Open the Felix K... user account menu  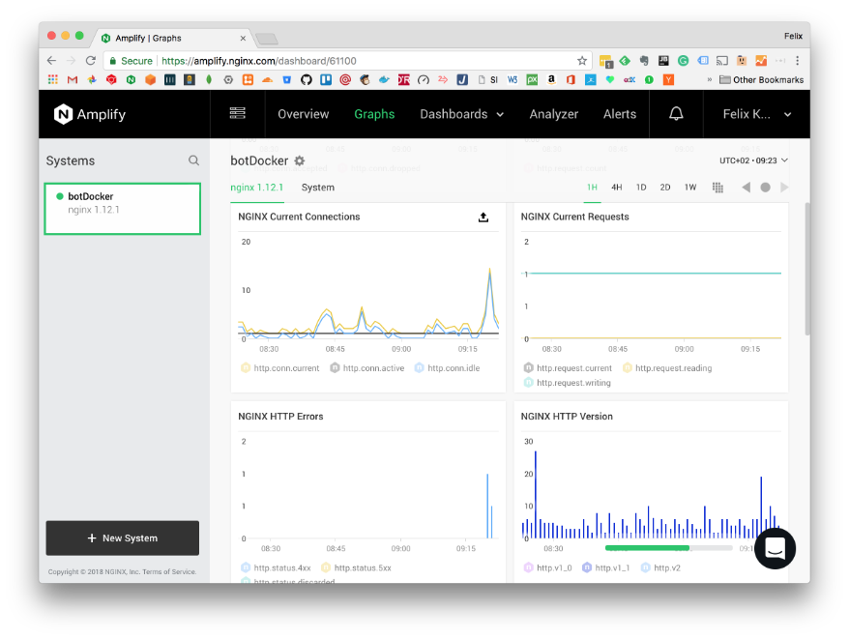point(757,114)
